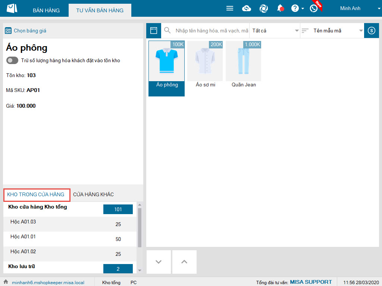The image size is (382, 286).
Task: Click the cloud sync icon
Action: click(x=247, y=9)
